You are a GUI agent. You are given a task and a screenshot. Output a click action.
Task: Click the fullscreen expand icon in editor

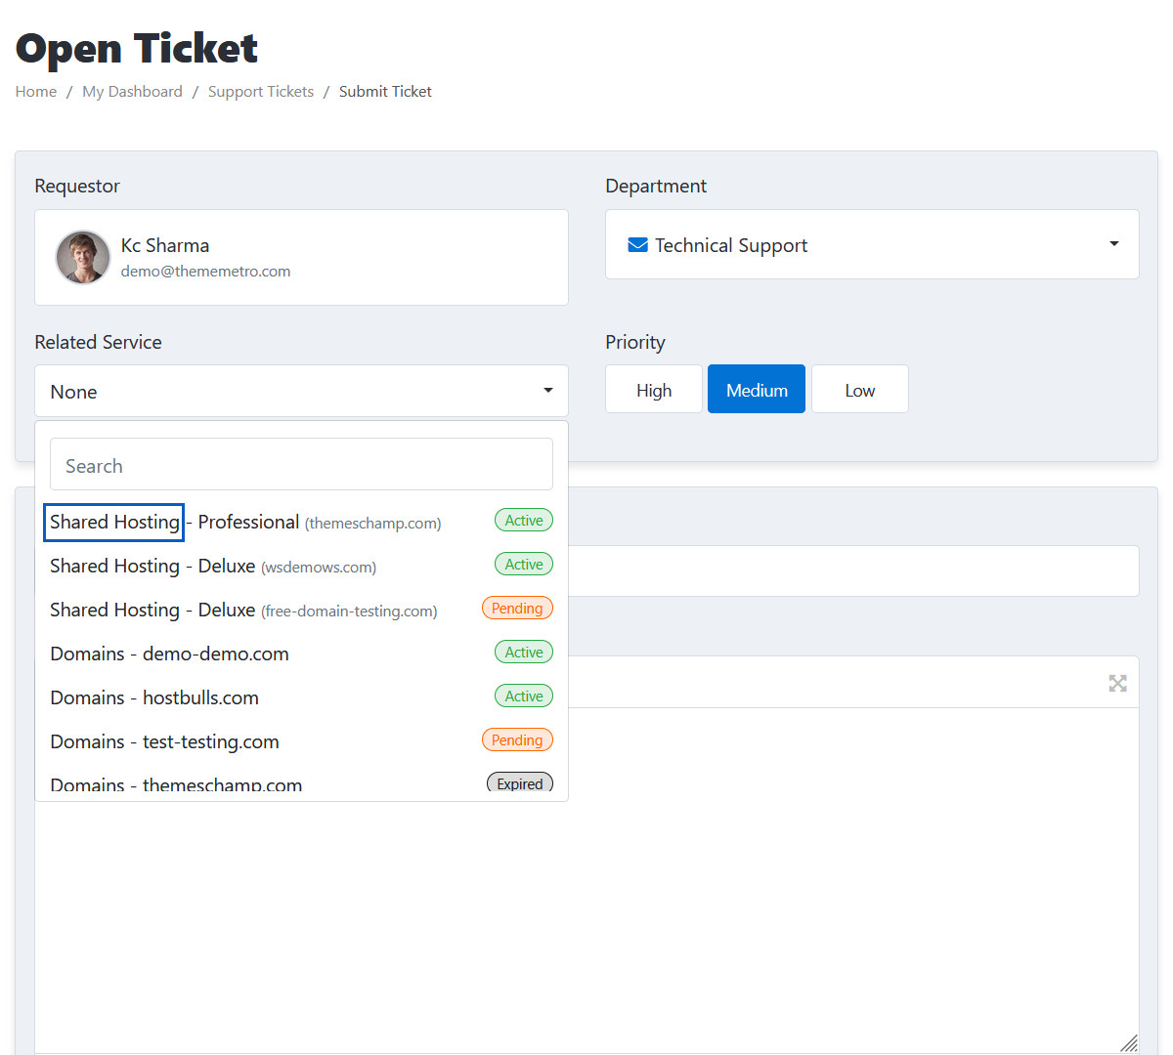[1117, 684]
